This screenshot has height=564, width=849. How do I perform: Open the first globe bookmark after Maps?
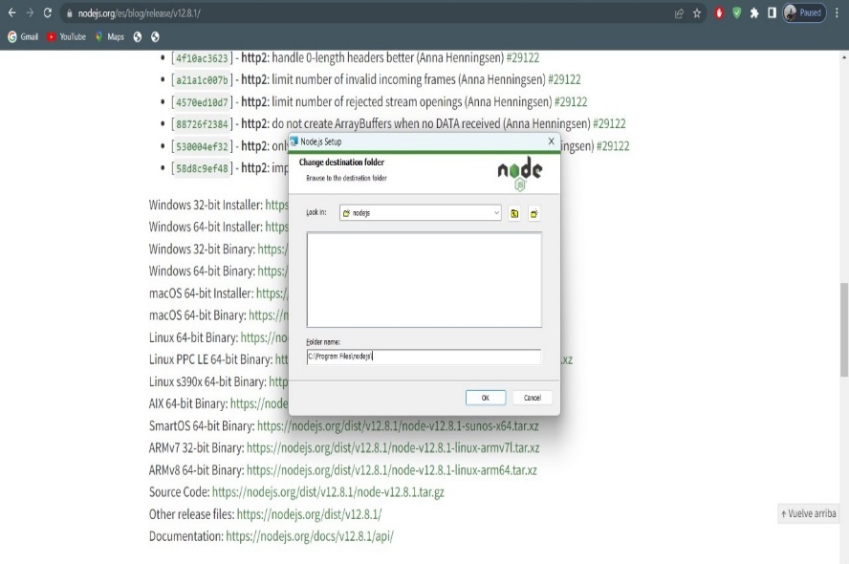138,37
